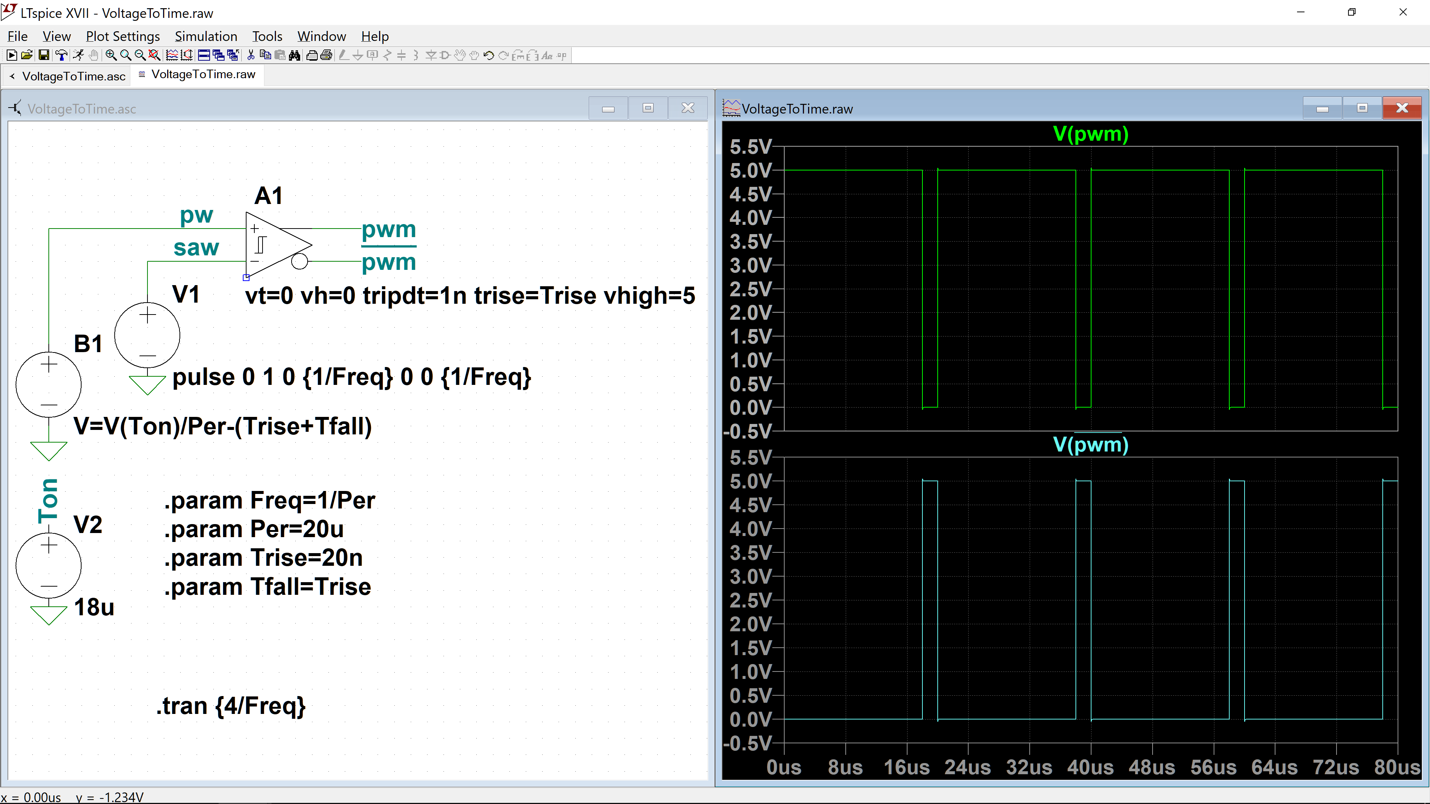Select the Draw Wire pencil icon
This screenshot has width=1430, height=804.
[344, 55]
